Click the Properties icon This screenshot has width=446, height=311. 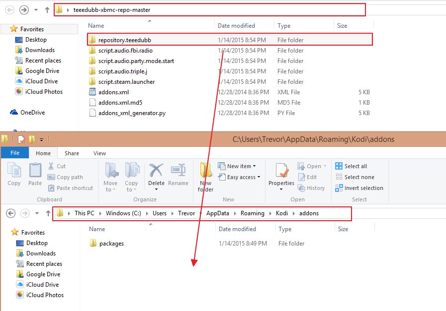point(281,171)
